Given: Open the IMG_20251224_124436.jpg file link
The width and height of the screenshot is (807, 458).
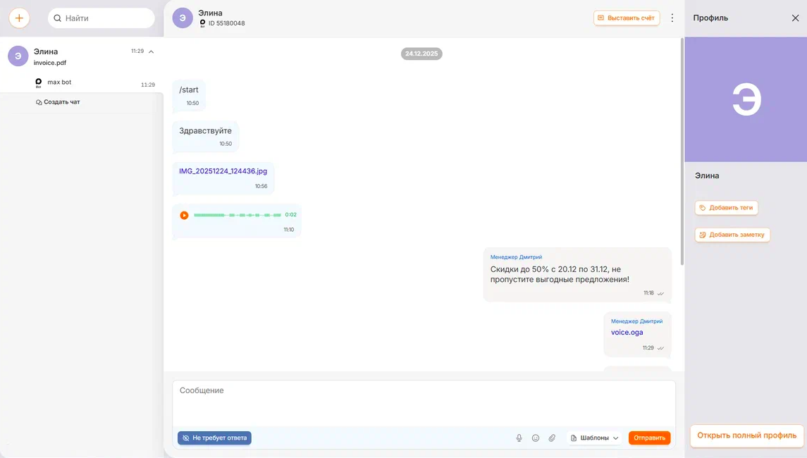Looking at the screenshot, I should click(x=223, y=171).
